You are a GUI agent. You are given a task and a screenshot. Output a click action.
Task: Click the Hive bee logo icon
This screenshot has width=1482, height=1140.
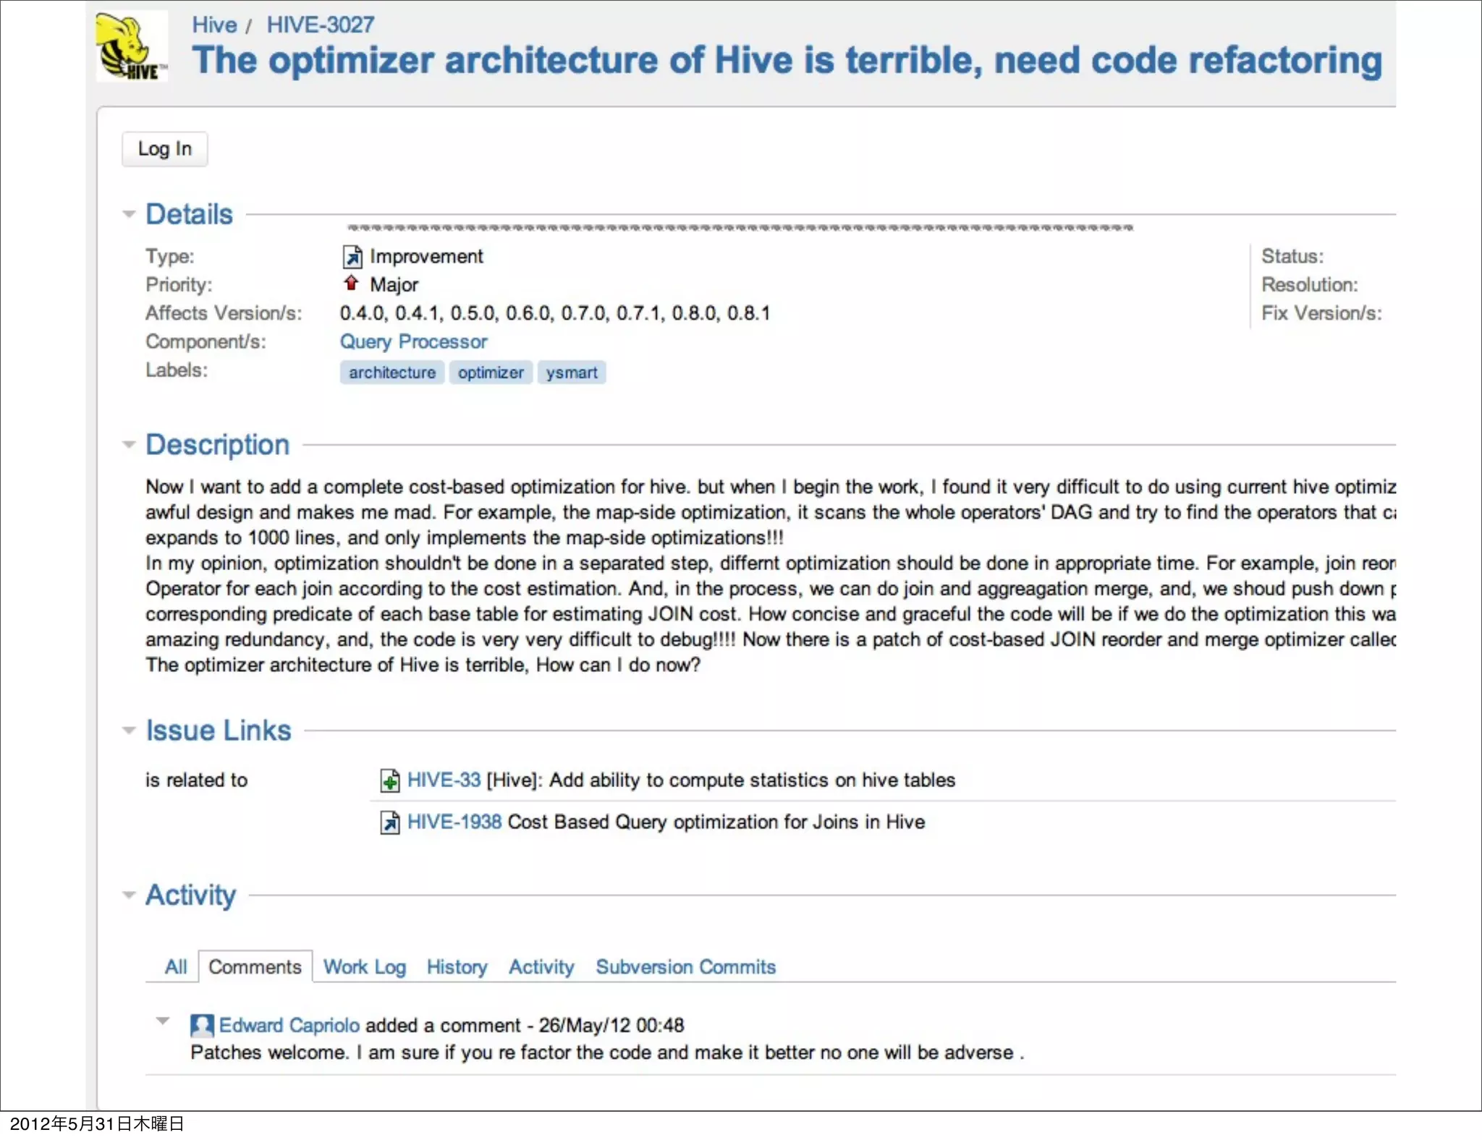coord(132,47)
